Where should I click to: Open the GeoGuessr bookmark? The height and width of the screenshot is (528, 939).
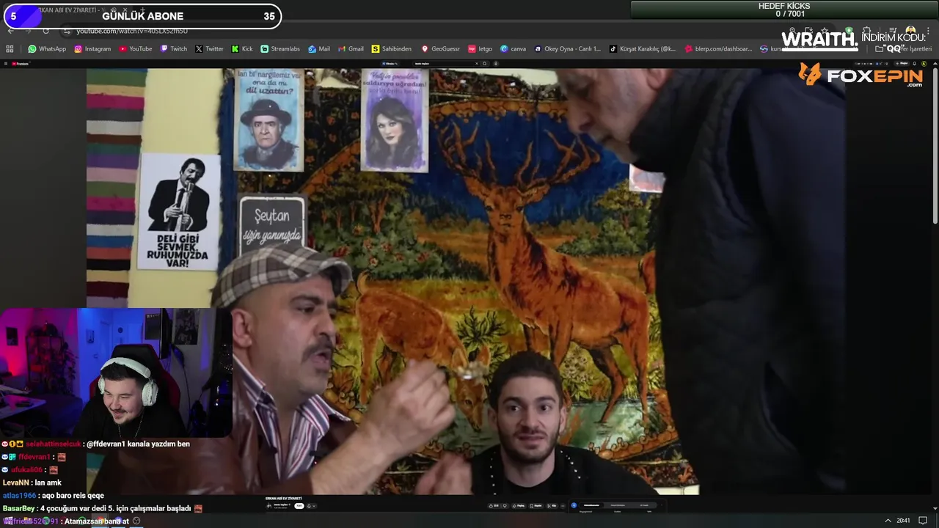(440, 49)
